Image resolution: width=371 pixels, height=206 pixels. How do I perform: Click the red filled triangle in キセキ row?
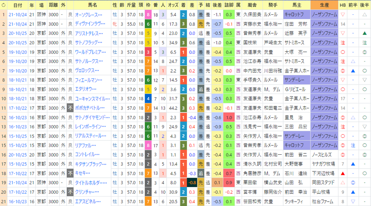click(343, 174)
